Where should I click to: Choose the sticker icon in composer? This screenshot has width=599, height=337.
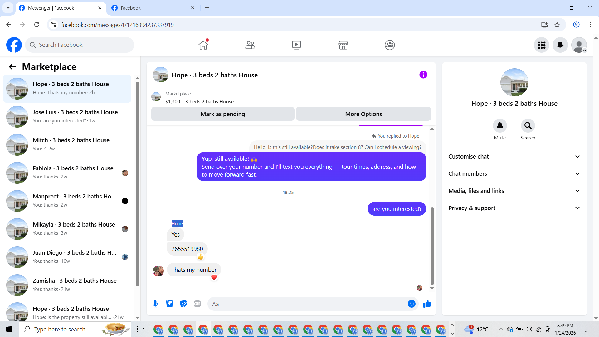click(183, 304)
